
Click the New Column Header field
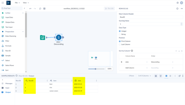151,17
